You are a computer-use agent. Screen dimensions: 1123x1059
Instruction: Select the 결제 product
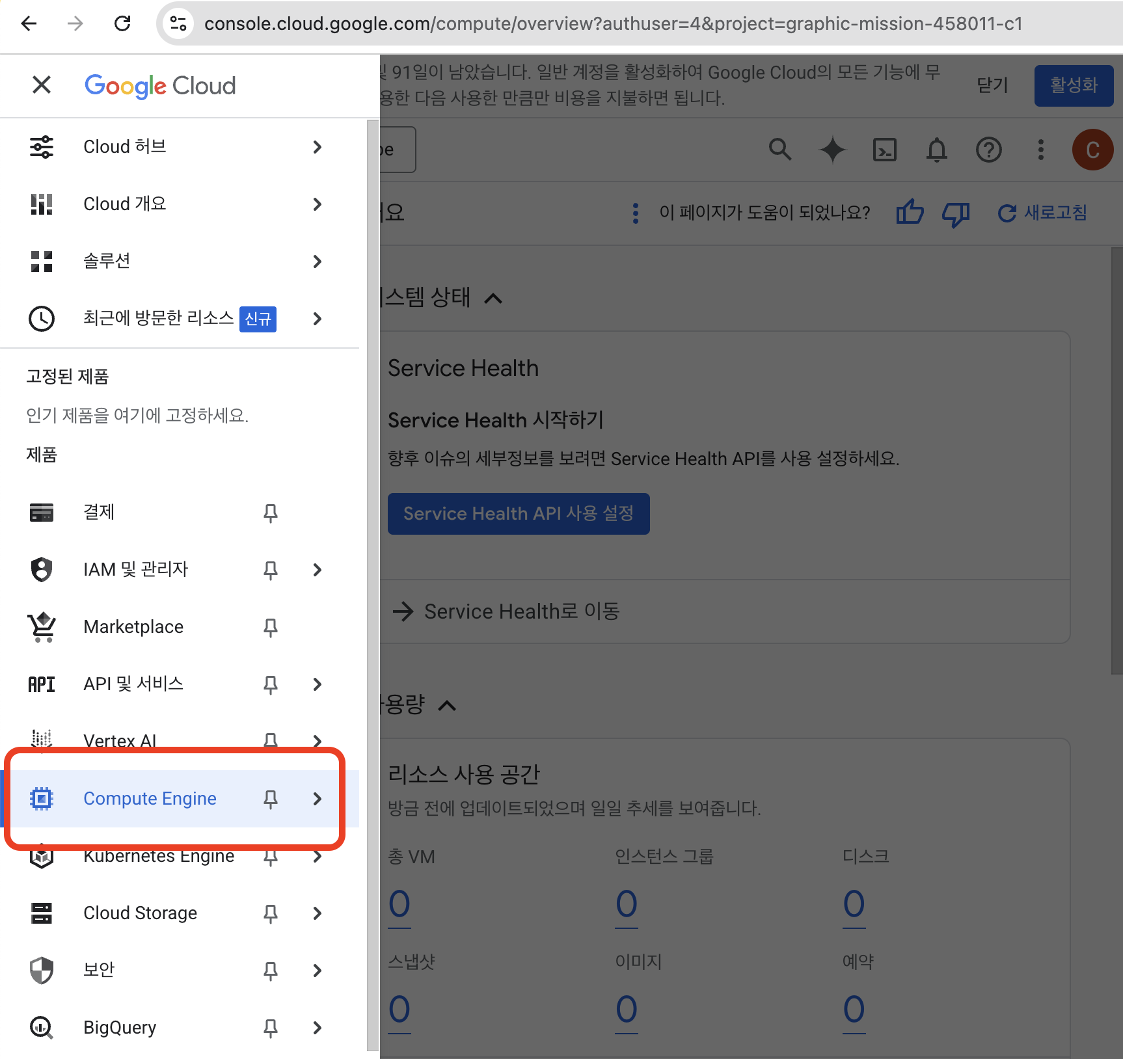pyautogui.click(x=99, y=513)
